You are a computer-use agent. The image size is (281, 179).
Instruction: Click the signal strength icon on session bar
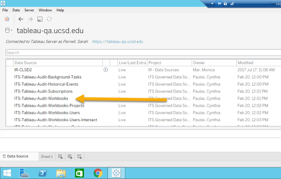click(x=232, y=3)
